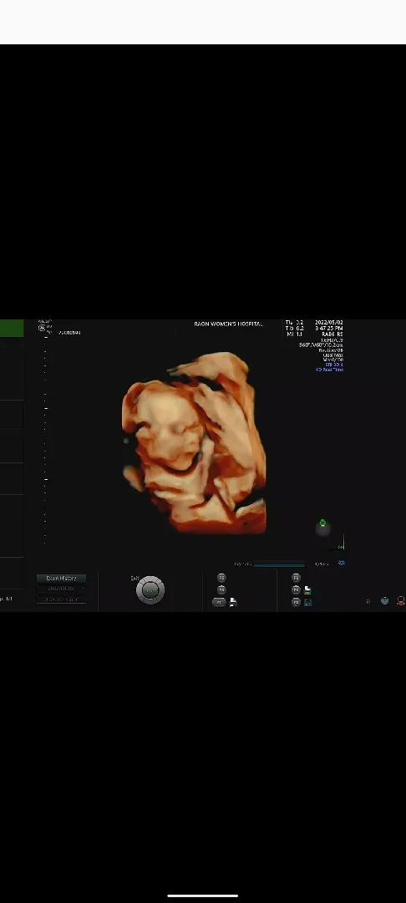Click the green-and-white icon above the save icon
The height and width of the screenshot is (903, 406).
[x=307, y=590]
